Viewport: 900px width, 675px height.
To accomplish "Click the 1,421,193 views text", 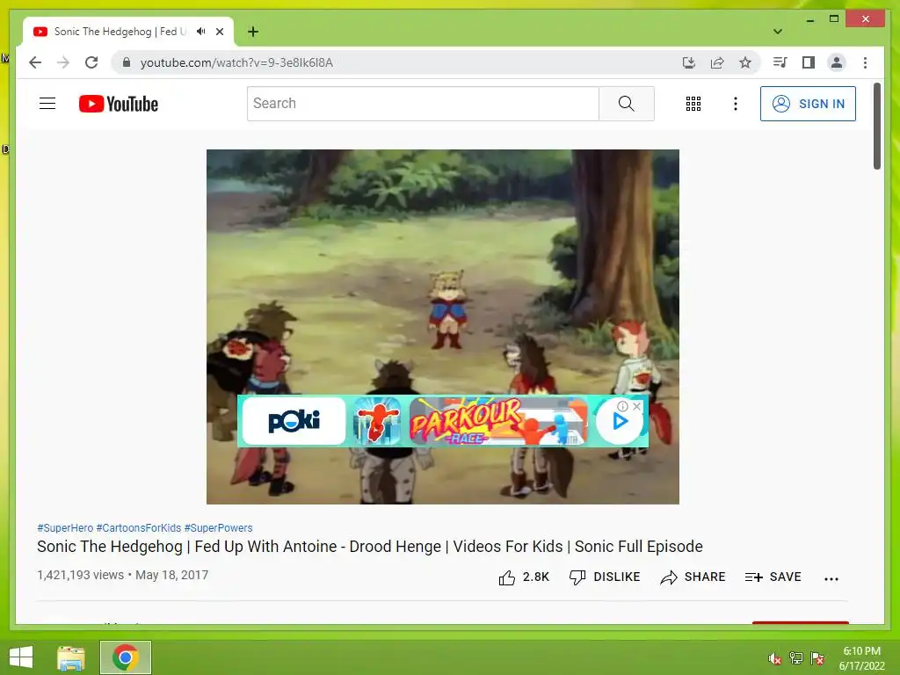I will tap(80, 575).
